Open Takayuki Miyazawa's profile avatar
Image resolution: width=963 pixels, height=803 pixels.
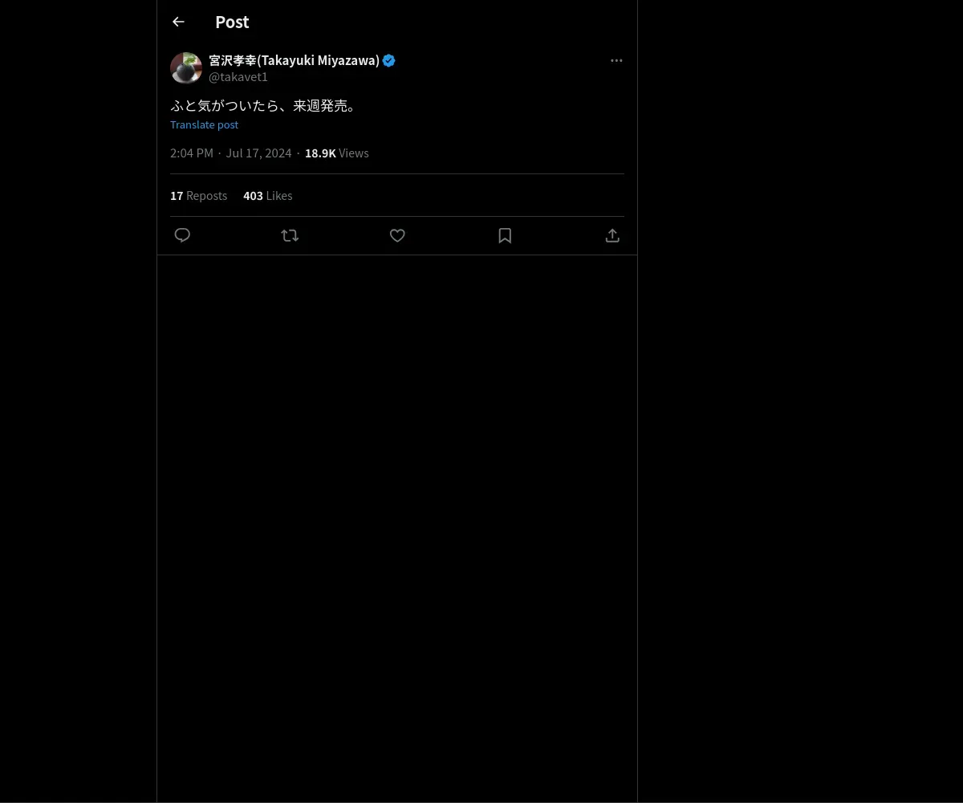coord(186,68)
